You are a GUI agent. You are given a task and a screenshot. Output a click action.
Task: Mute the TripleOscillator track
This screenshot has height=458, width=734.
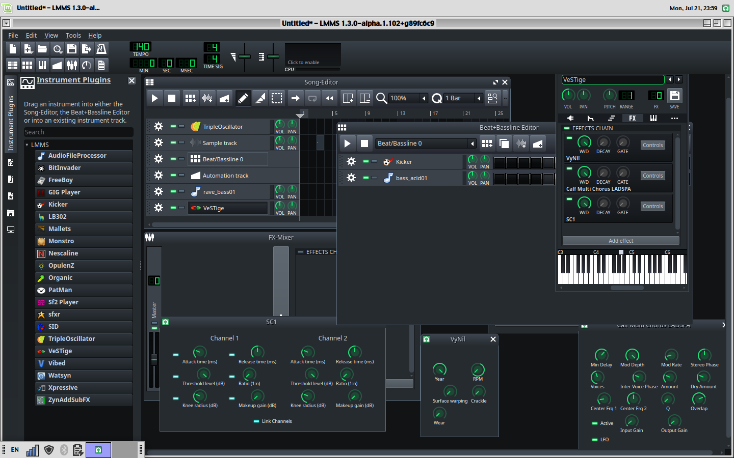(x=173, y=126)
